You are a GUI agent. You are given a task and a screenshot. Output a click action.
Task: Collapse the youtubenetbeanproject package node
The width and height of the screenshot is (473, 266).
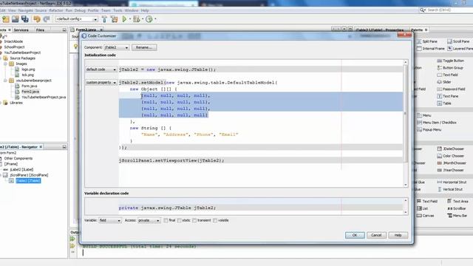coord(5,81)
